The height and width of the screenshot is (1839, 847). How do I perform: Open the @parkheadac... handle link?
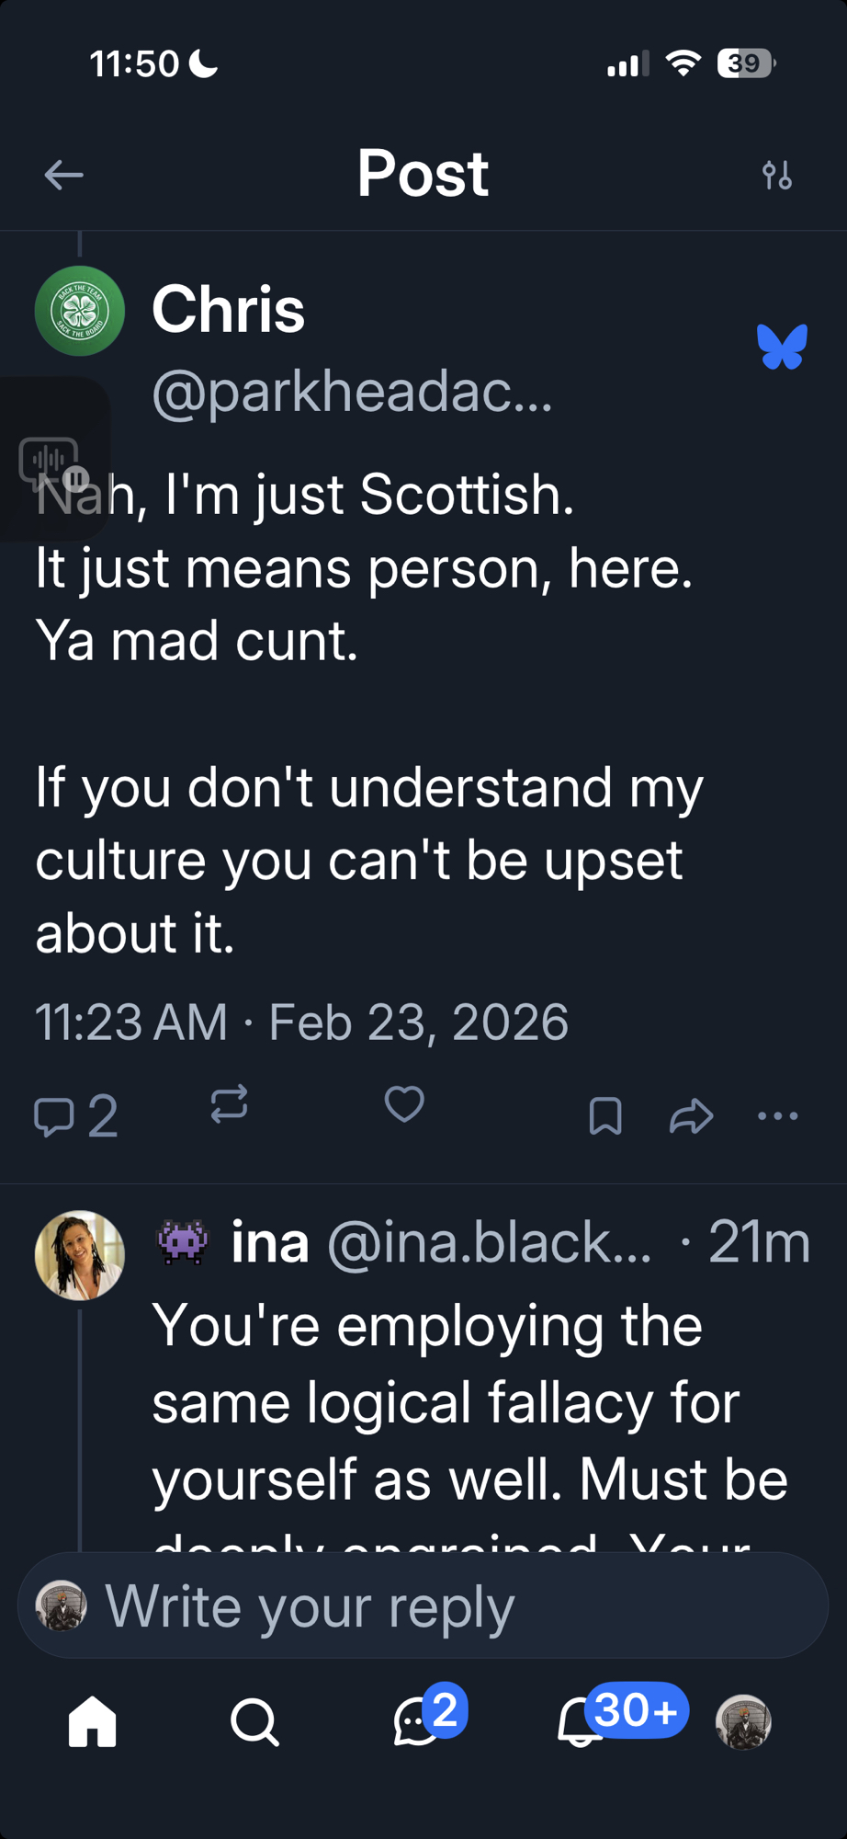(x=352, y=392)
